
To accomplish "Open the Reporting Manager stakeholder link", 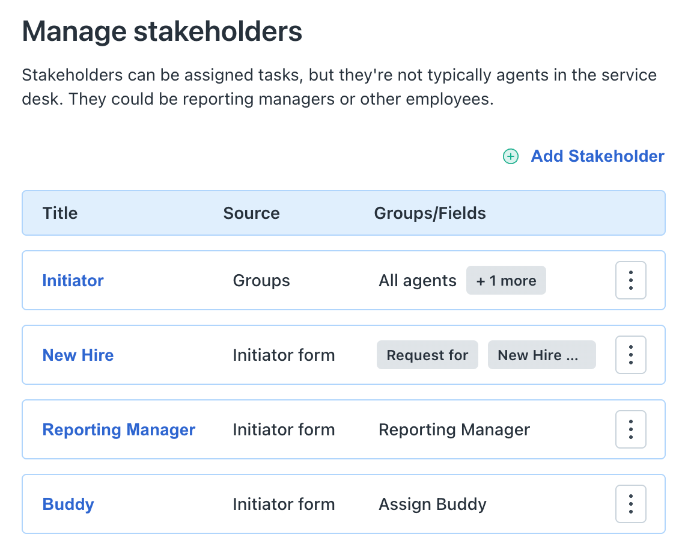I will 118,429.
